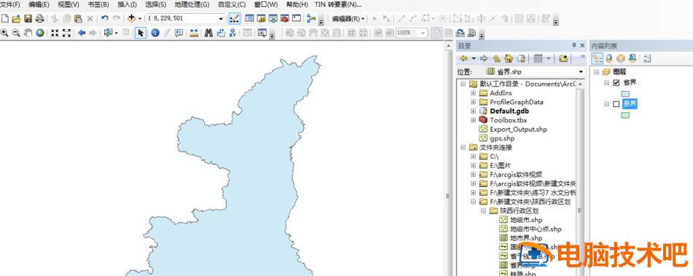This screenshot has height=276, width=693.
Task: Click the Save disk icon
Action: (28, 18)
